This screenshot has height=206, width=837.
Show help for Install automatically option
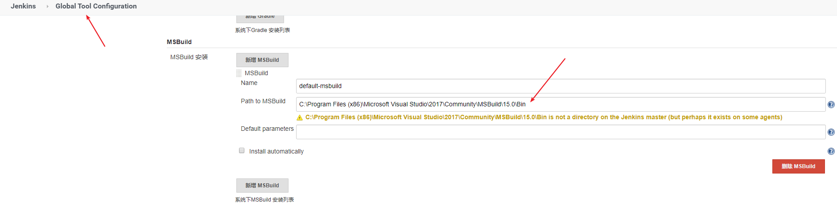[831, 151]
